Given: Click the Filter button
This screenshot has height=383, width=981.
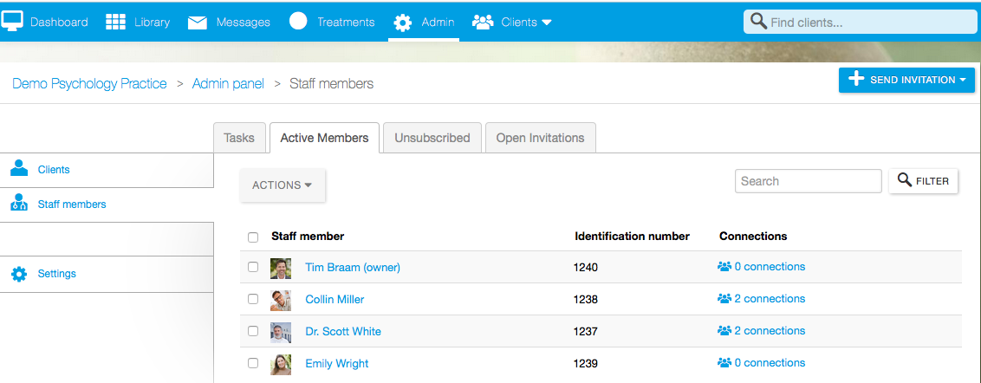Looking at the screenshot, I should tap(924, 181).
